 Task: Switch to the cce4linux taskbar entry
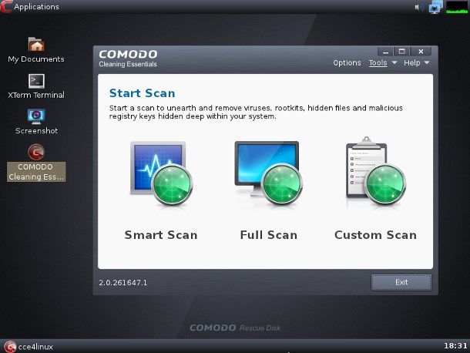(29, 347)
